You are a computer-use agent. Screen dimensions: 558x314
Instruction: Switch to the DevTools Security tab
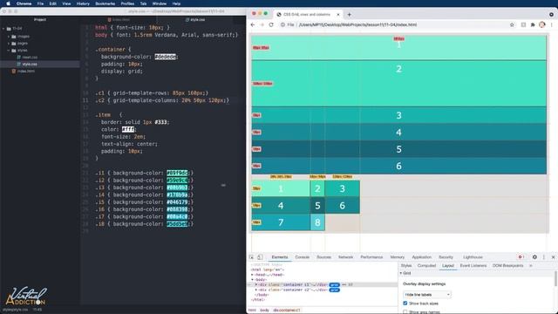click(446, 257)
